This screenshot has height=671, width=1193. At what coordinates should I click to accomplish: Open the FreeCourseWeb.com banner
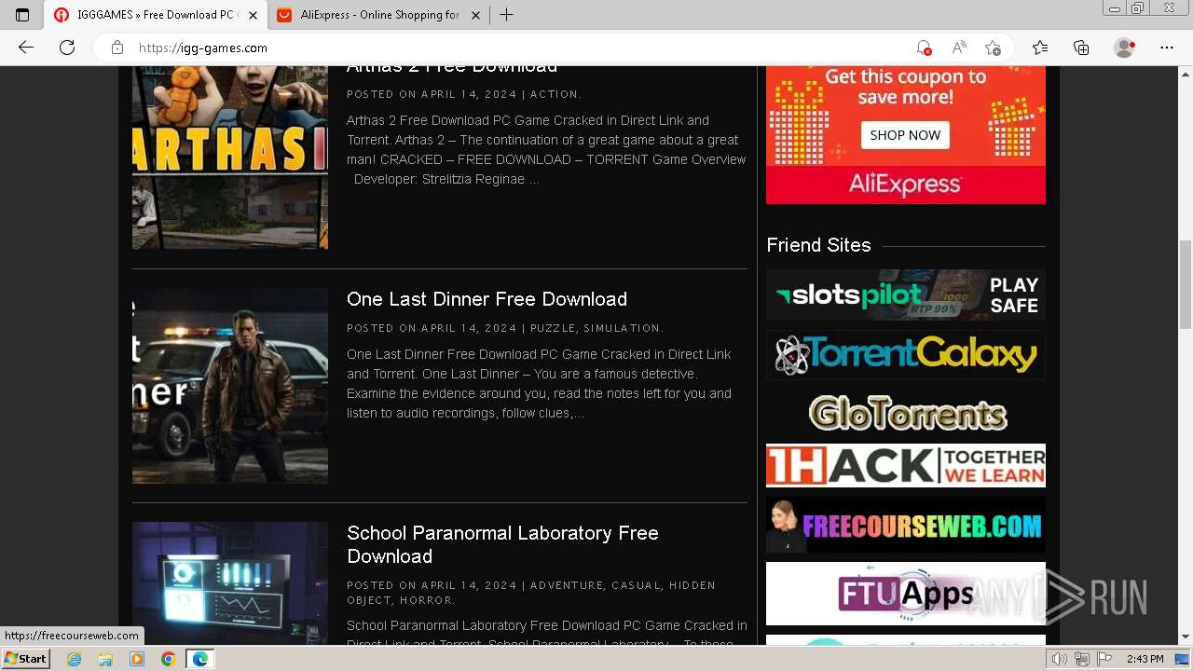tap(906, 525)
